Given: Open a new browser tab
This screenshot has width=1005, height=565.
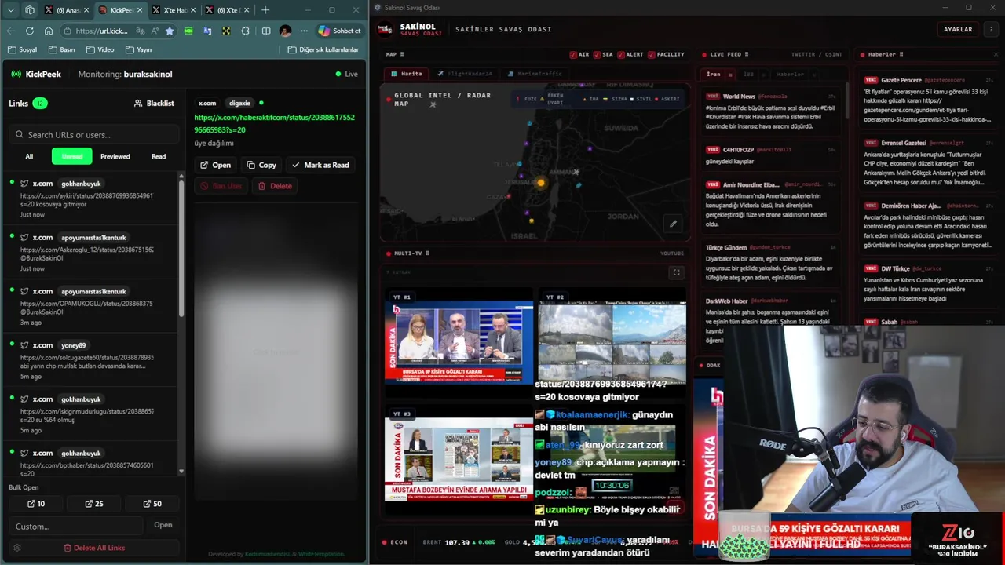Looking at the screenshot, I should 265,10.
